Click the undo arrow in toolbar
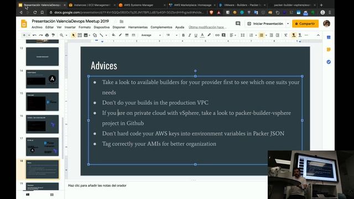The width and height of the screenshot is (354, 199). pyautogui.click(x=34, y=35)
